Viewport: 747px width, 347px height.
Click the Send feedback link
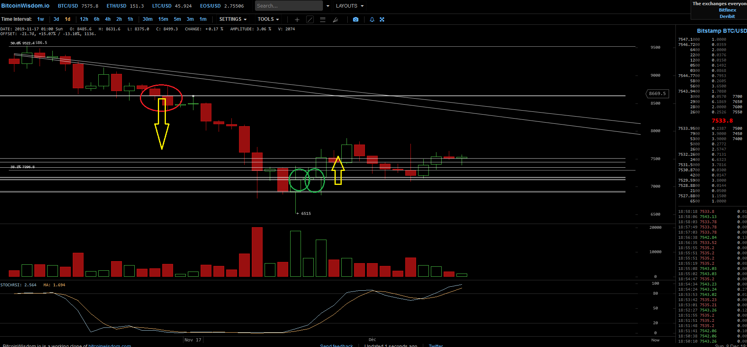(337, 345)
